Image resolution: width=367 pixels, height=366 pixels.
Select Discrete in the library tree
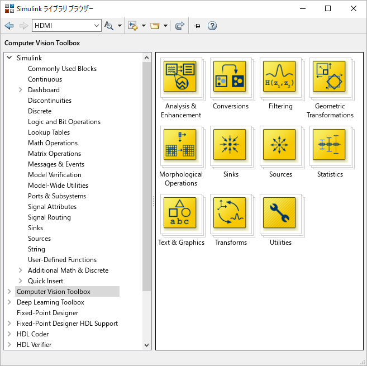[x=40, y=111]
